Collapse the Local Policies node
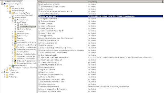 [13, 22]
